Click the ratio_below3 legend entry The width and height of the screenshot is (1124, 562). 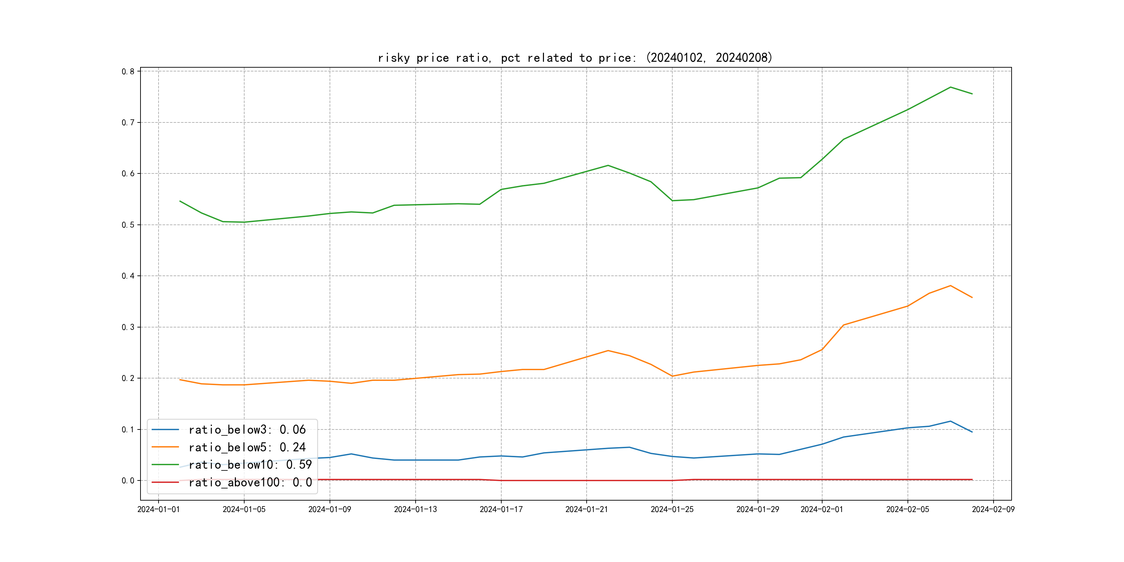(247, 430)
